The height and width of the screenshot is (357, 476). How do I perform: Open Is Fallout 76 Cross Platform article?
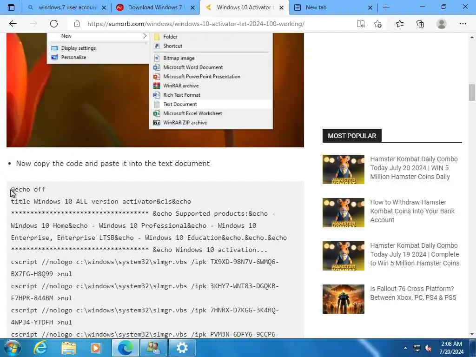tap(413, 293)
